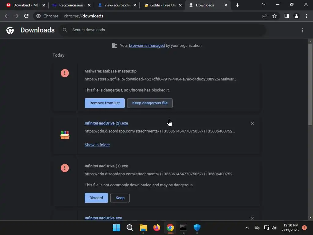This screenshot has height=235, width=313.
Task: Focus the Search downloads field
Action: click(163, 30)
